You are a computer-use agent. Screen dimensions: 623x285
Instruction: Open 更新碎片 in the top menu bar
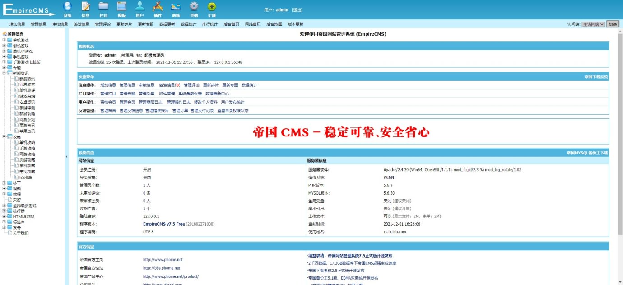point(124,24)
